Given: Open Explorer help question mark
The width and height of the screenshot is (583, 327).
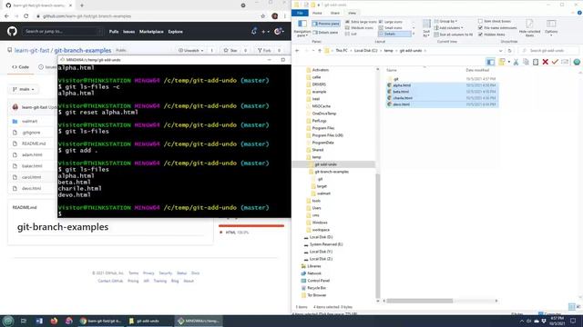Looking at the screenshot, I should click(x=579, y=13).
